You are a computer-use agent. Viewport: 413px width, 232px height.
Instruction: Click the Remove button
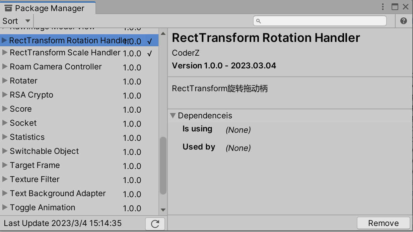[383, 223]
